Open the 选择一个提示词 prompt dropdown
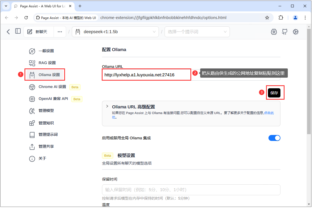This screenshot has height=208, width=312. [x=197, y=32]
